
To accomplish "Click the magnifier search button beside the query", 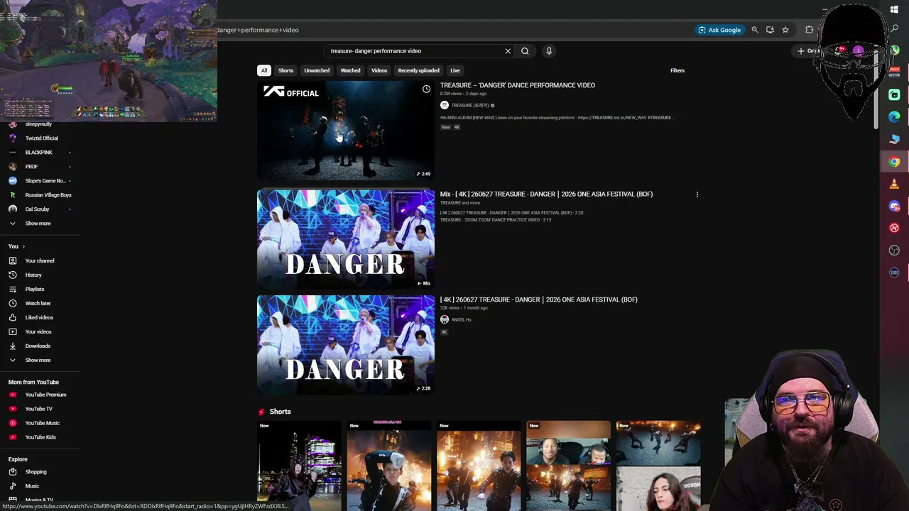I will point(525,51).
